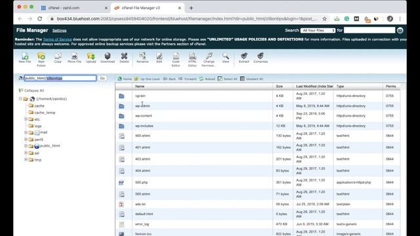Image resolution: width=420 pixels, height=236 pixels.
Task: Launch the Code Editor
Action: (x=176, y=60)
